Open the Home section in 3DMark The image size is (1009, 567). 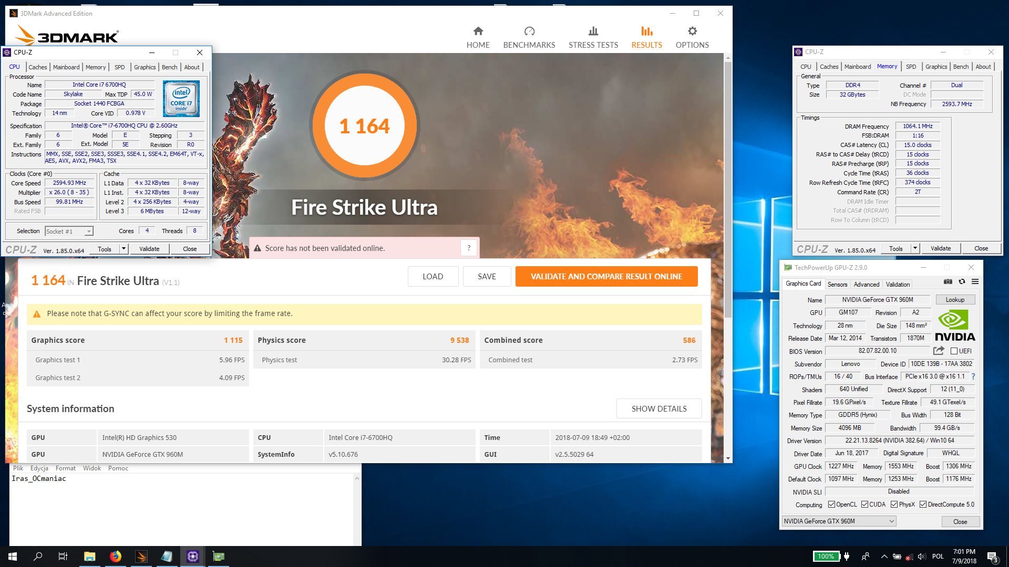[478, 38]
